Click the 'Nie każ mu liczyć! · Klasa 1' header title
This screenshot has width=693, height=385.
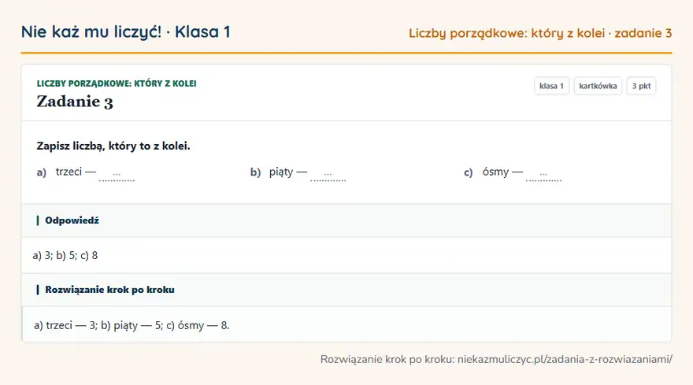125,31
